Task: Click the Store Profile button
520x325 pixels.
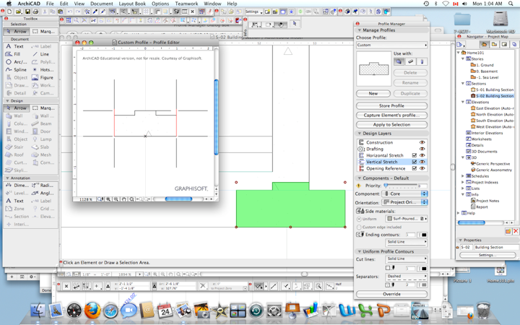Action: click(391, 106)
